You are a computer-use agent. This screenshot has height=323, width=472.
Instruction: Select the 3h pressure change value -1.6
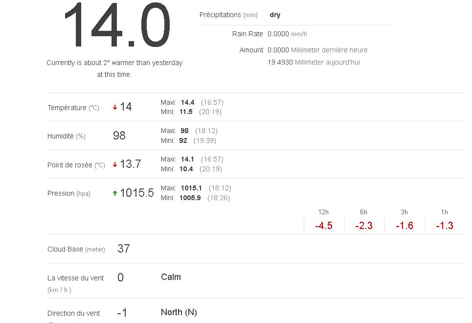tap(404, 226)
